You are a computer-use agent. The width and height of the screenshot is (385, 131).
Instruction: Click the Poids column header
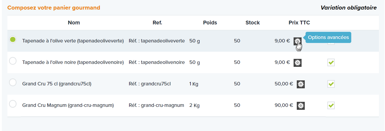(210, 23)
